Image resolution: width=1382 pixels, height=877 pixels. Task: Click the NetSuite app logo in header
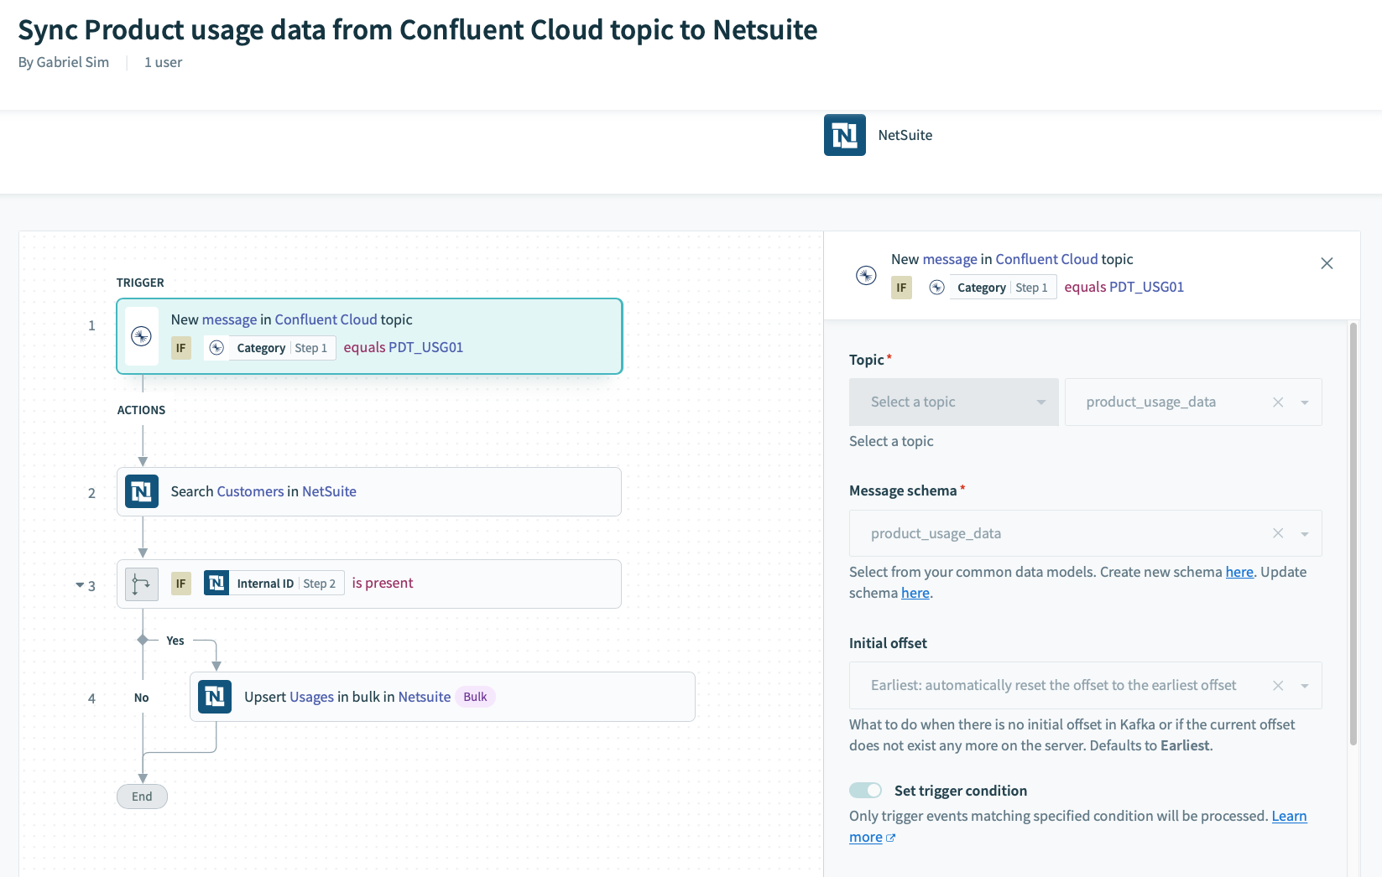point(844,135)
